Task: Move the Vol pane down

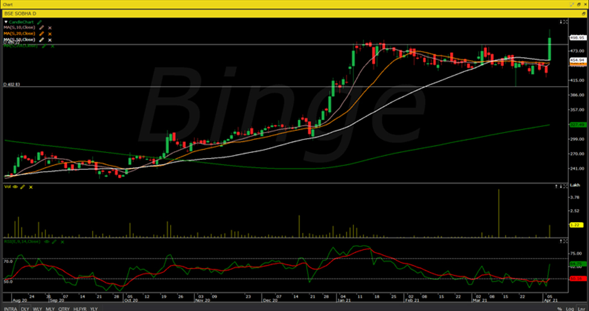Action: pyautogui.click(x=561, y=186)
